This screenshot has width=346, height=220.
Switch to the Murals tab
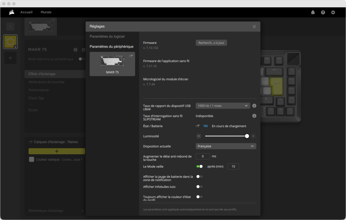pyautogui.click(x=46, y=12)
